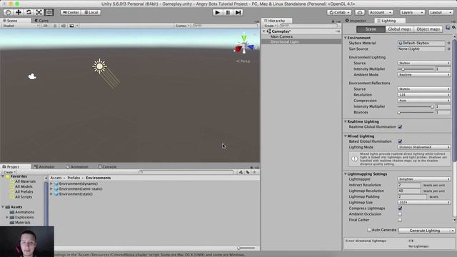The image size is (457, 257).
Task: Switch to Object maps view
Action: (x=428, y=29)
